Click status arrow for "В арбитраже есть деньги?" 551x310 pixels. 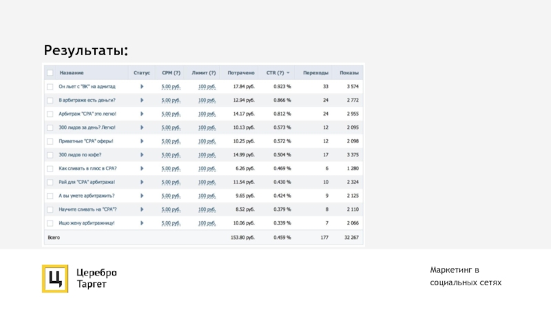click(x=141, y=101)
